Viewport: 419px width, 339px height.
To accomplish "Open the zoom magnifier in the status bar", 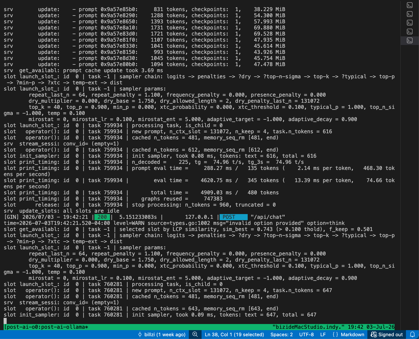I will 195,335.
